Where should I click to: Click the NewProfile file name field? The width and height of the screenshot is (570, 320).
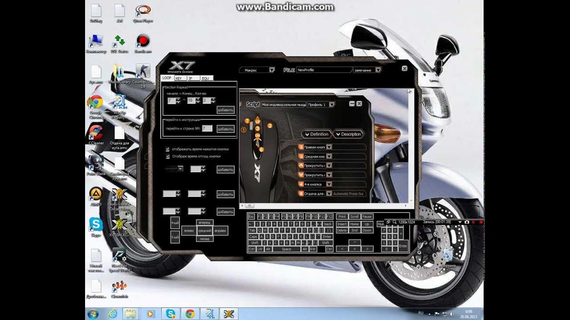coord(324,70)
